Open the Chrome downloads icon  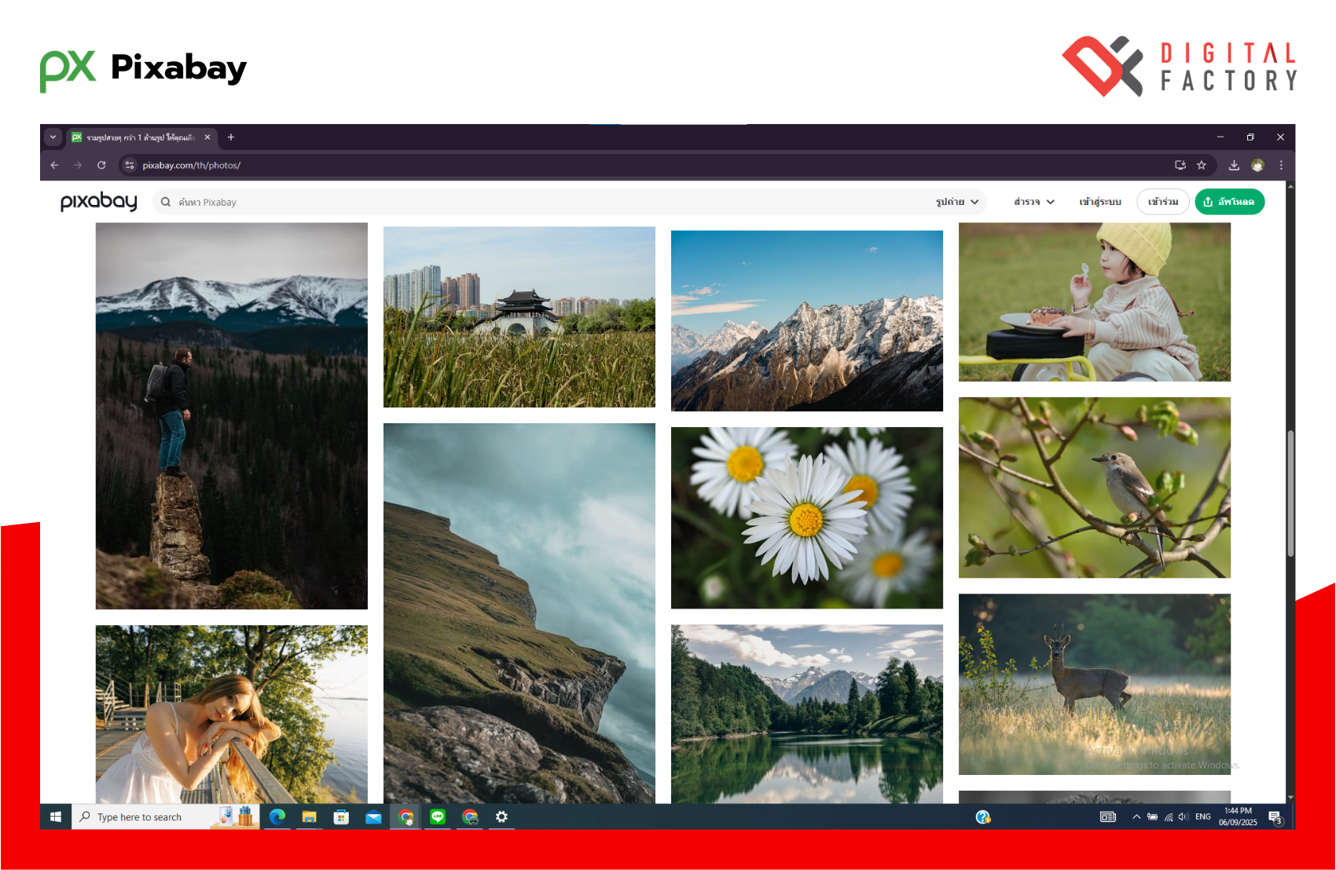point(1234,165)
